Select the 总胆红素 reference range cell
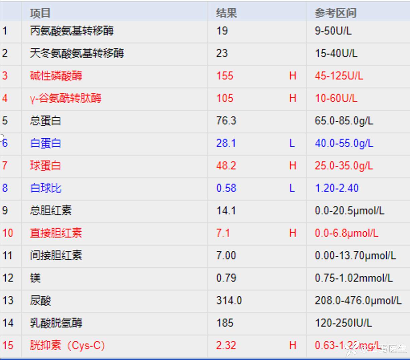Image resolution: width=410 pixels, height=360 pixels. [x=349, y=211]
